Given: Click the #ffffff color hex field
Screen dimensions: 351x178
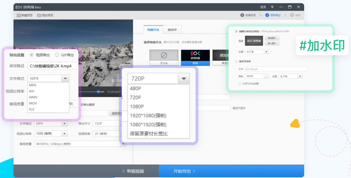Looking at the screenshot, I should [254, 76].
